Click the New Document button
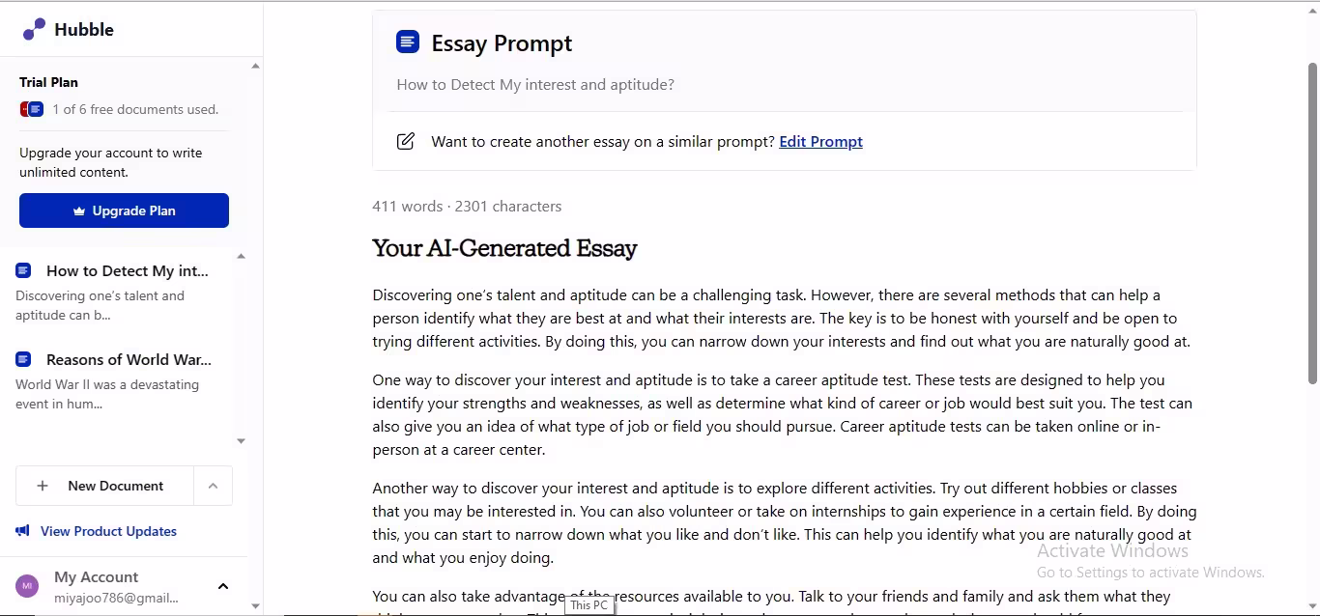Image resolution: width=1320 pixels, height=616 pixels. 116,486
